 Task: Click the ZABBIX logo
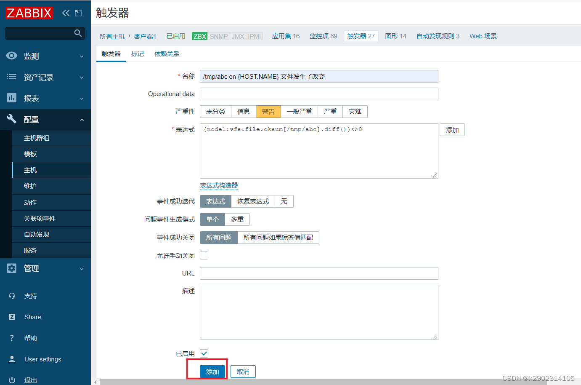[x=29, y=13]
